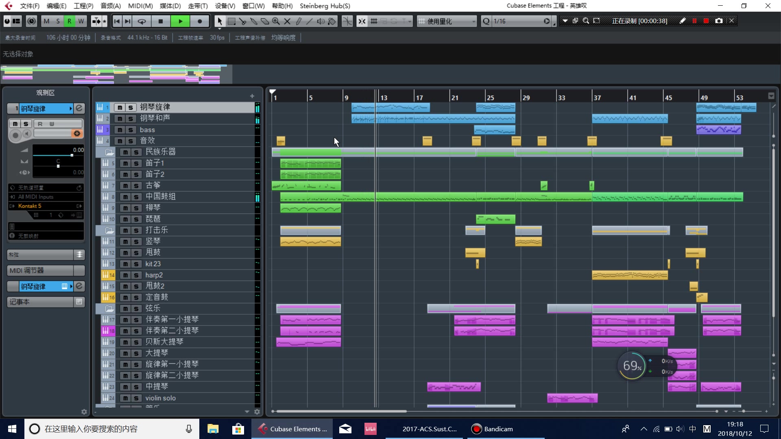Image resolution: width=781 pixels, height=439 pixels.
Task: Toggle global Read automation R button
Action: pos(69,21)
